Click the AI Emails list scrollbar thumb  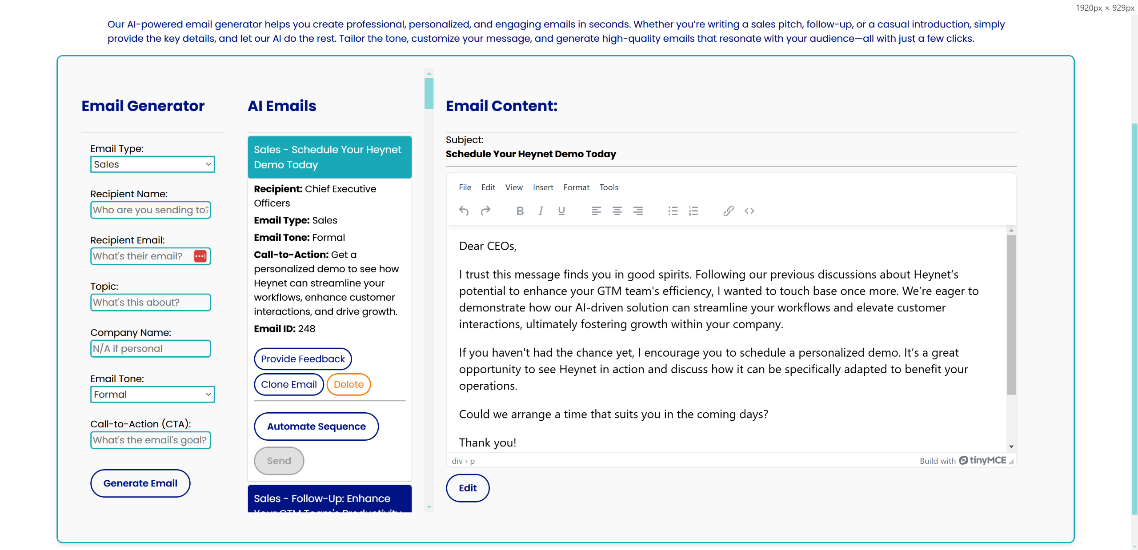429,93
